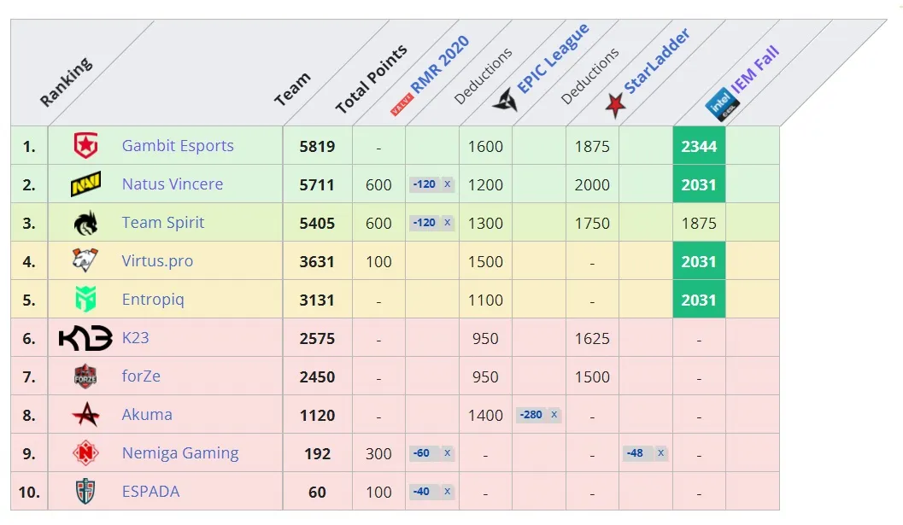
Task: Click Akuma's total points 1120
Action: coord(317,415)
